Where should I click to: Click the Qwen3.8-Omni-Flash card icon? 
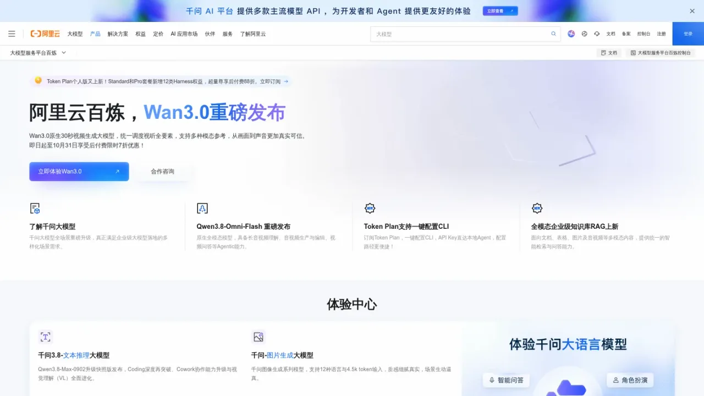click(x=202, y=208)
